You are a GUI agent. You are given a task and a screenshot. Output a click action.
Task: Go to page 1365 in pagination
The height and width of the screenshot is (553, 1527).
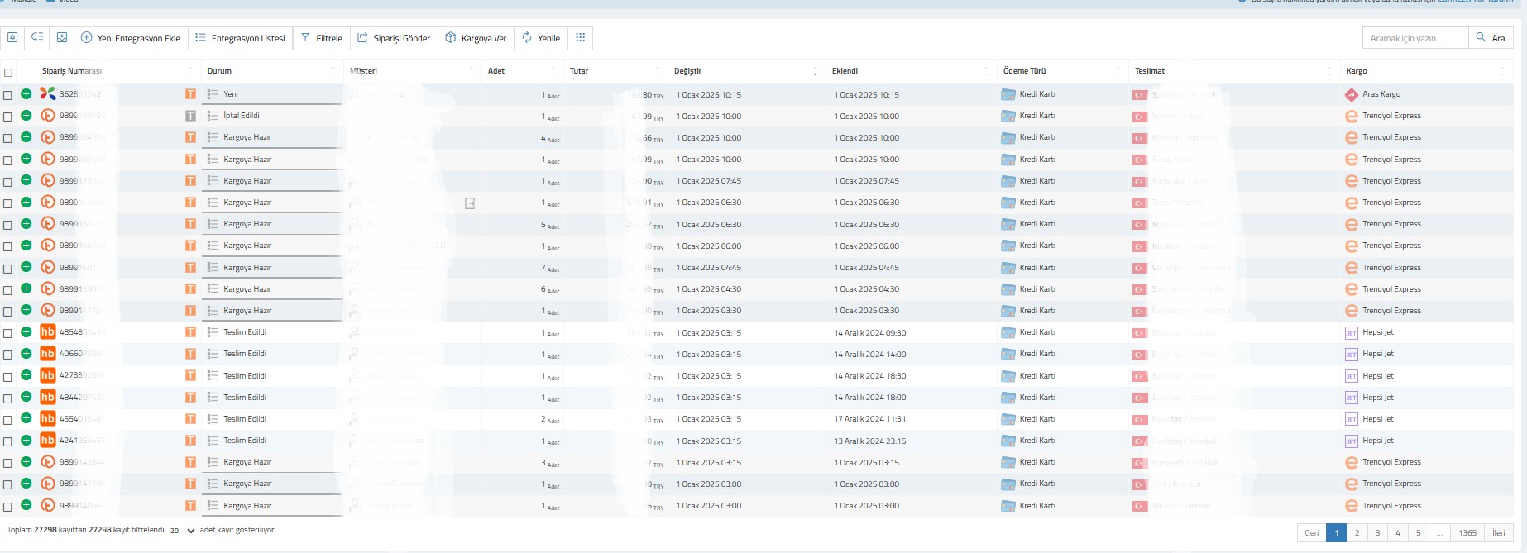tap(1467, 533)
